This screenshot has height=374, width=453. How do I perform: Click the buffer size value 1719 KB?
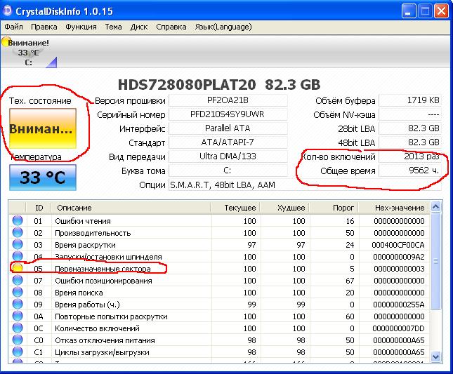[x=410, y=100]
